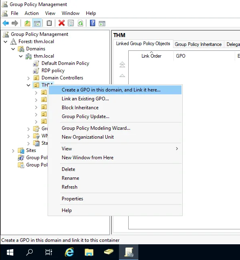Image resolution: width=240 pixels, height=260 pixels.
Task: Open the Windows Start button
Action: (x=10, y=252)
